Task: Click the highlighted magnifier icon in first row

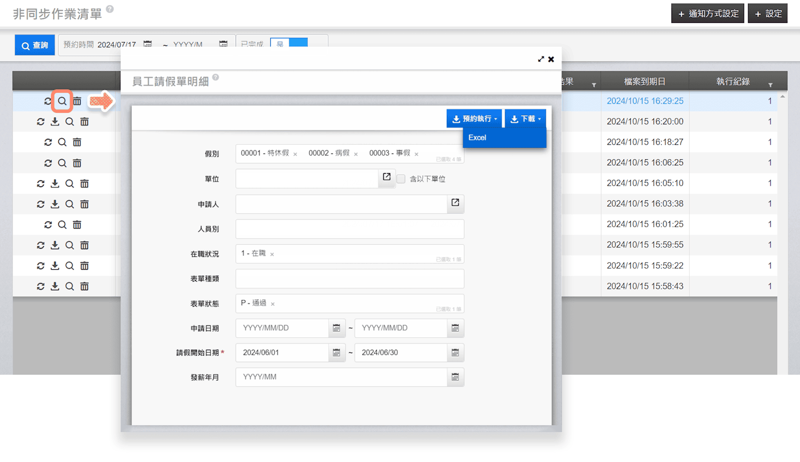Action: (62, 101)
